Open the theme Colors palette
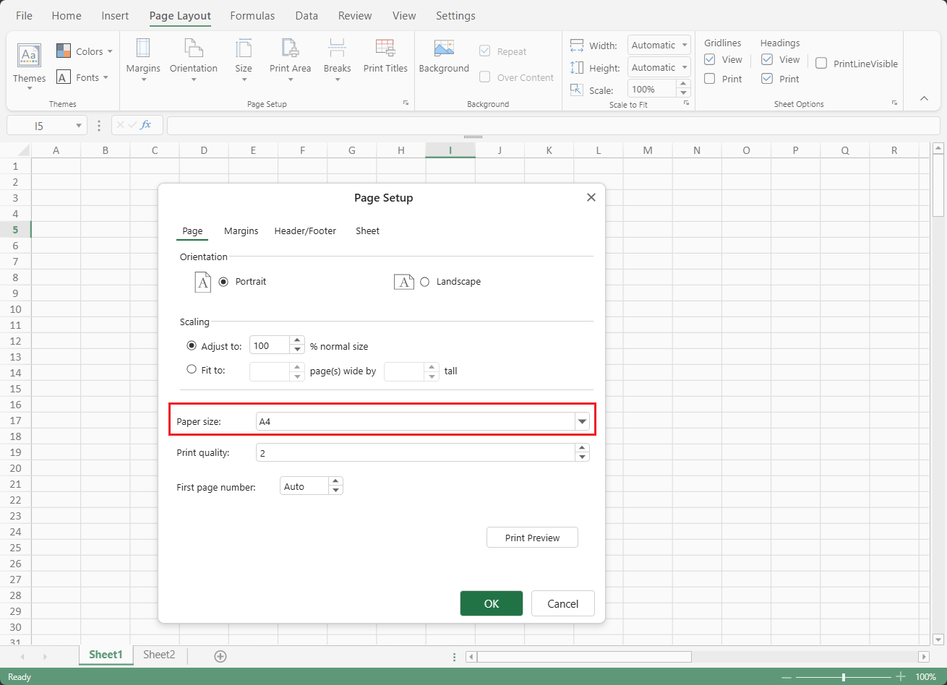The width and height of the screenshot is (947, 685). click(85, 51)
